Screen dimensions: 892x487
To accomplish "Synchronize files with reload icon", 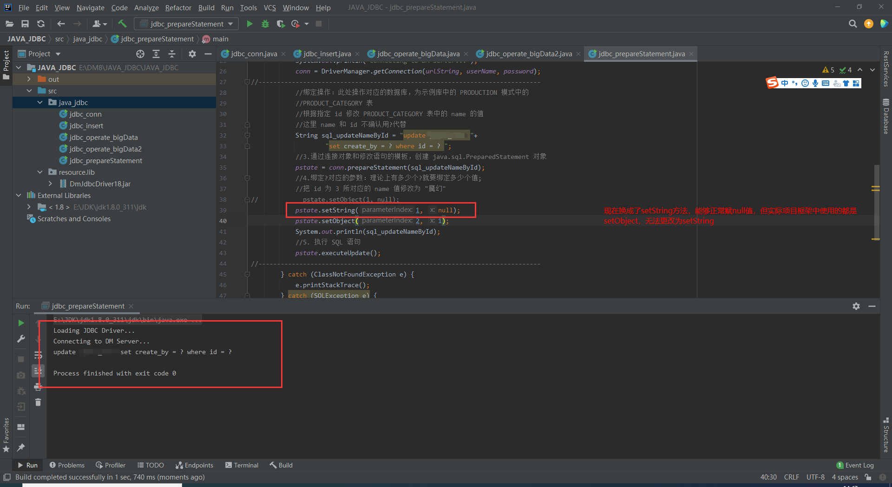I will click(41, 24).
